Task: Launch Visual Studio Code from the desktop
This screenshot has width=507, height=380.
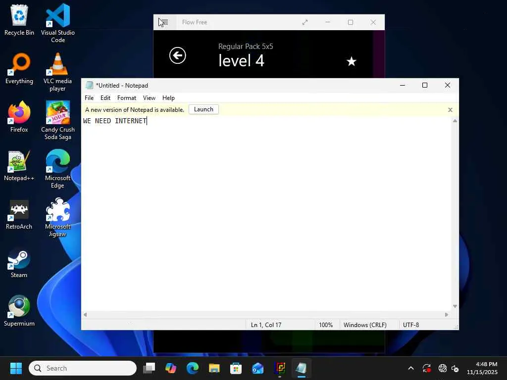Action: (58, 23)
